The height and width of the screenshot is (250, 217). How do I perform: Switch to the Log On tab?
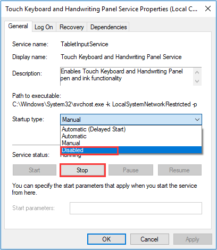[x=44, y=27]
